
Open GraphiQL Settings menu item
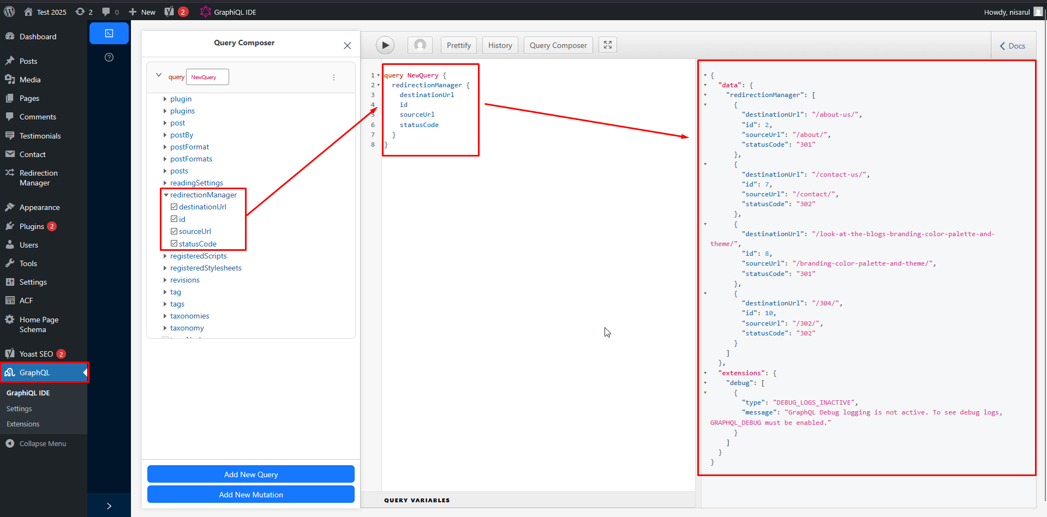(19, 408)
